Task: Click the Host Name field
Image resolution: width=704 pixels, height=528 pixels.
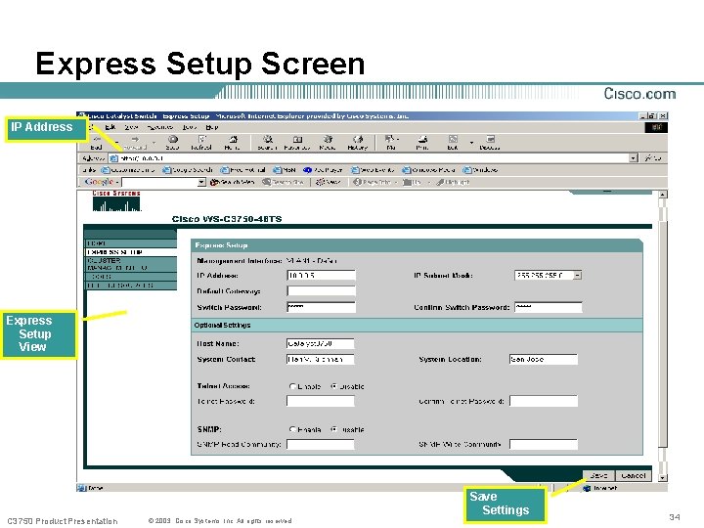Action: click(320, 343)
